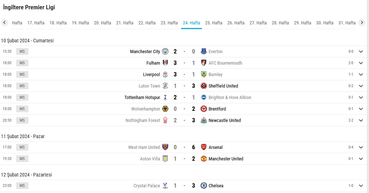Select the 31. Hafta tab

click(347, 23)
